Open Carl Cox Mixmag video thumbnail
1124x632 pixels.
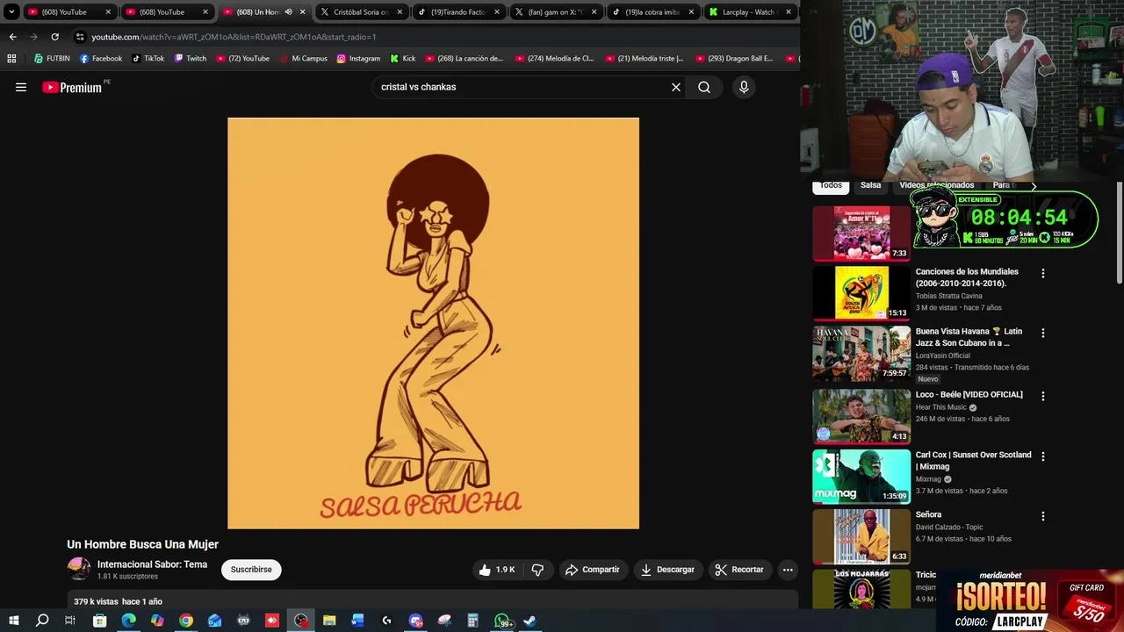pyautogui.click(x=861, y=477)
